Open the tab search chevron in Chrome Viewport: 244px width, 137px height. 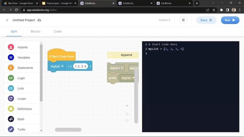coord(213,3)
